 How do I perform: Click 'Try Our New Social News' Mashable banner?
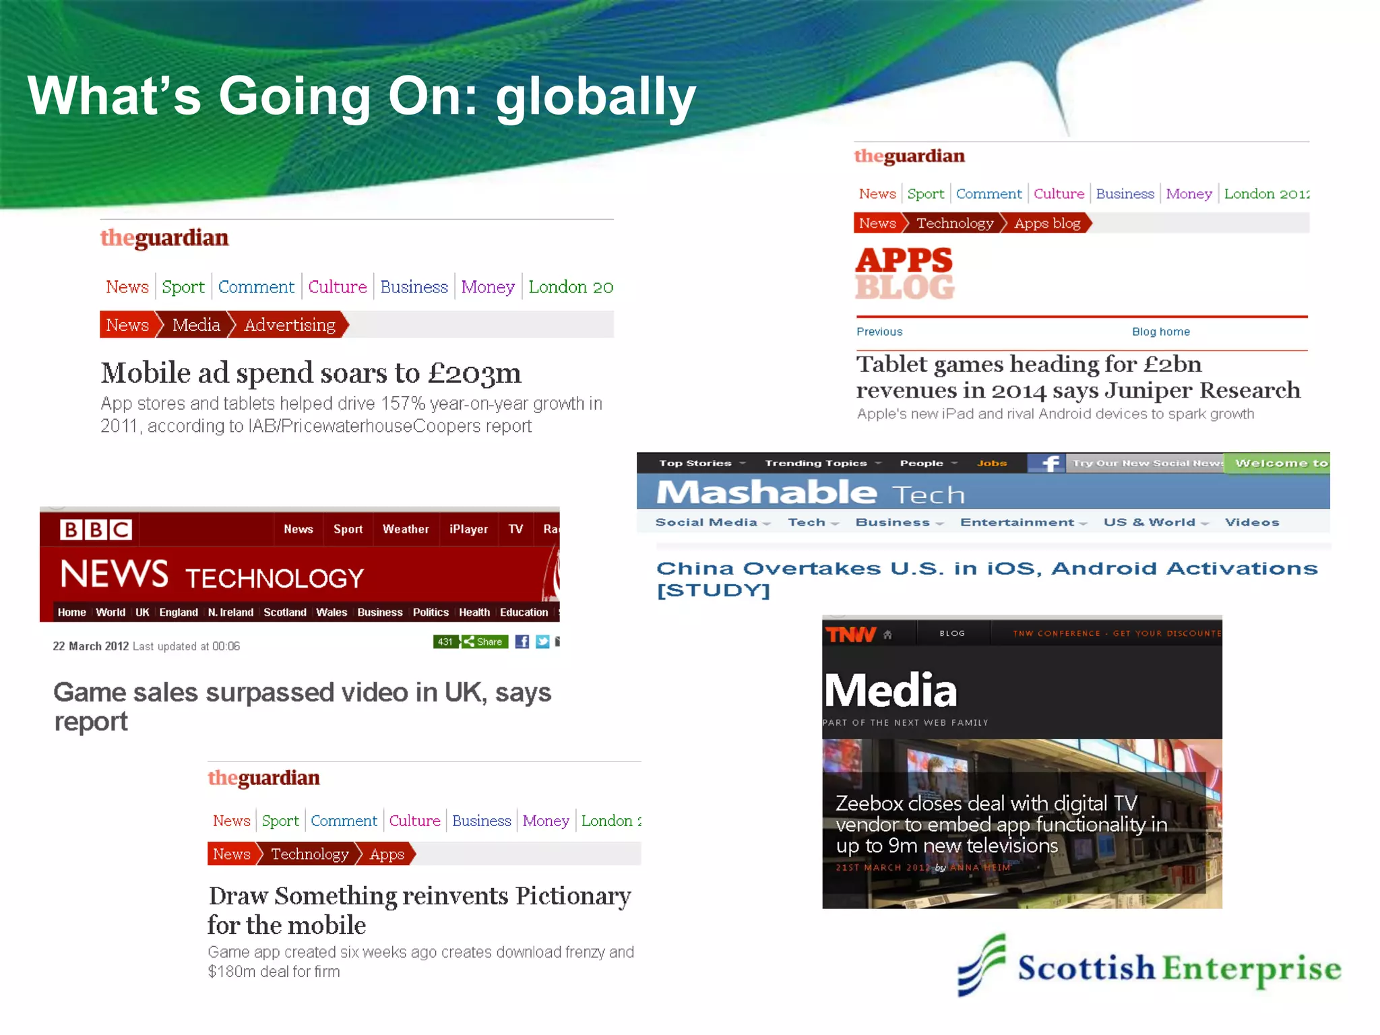click(1146, 463)
